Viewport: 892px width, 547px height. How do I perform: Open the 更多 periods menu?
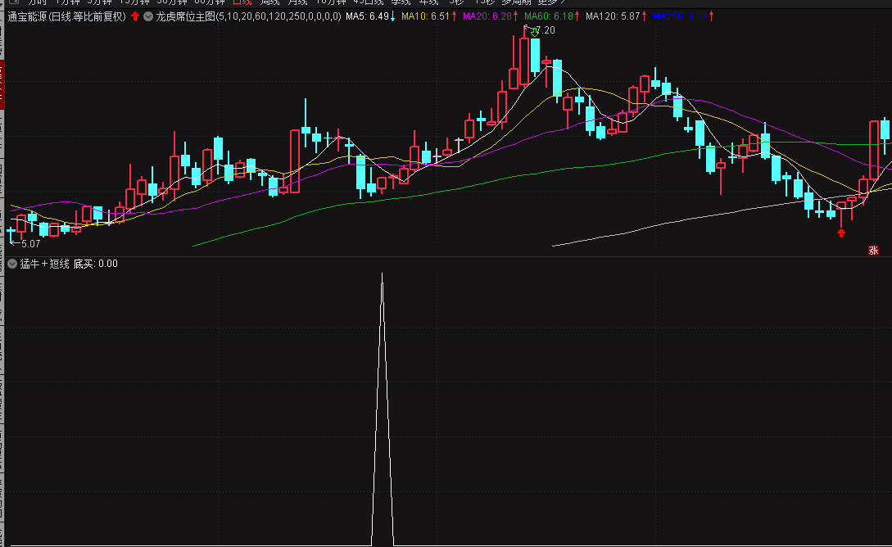coord(550,2)
